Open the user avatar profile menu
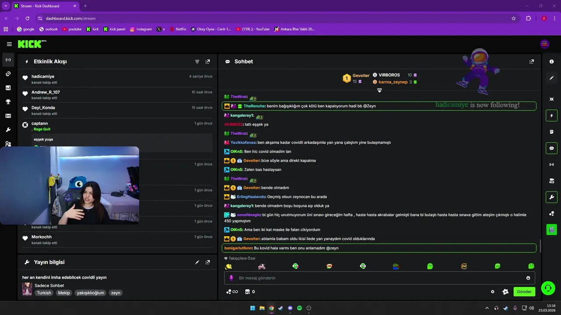561x315 pixels. pos(545,44)
